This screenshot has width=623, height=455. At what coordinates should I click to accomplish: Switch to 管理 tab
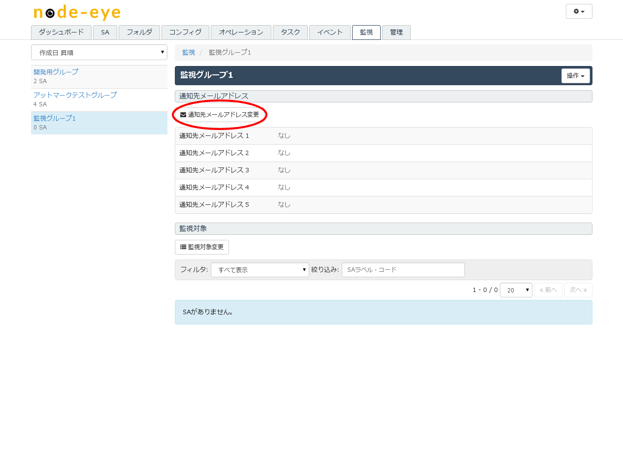[x=396, y=32]
